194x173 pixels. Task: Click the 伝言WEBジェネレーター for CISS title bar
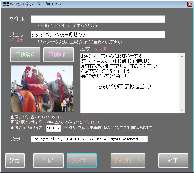[94, 4]
